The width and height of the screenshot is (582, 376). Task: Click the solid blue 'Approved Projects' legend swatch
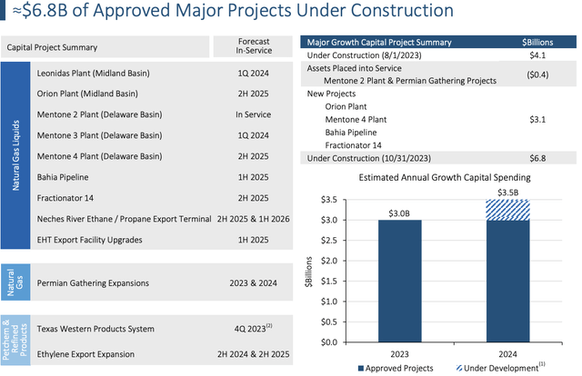pos(361,368)
